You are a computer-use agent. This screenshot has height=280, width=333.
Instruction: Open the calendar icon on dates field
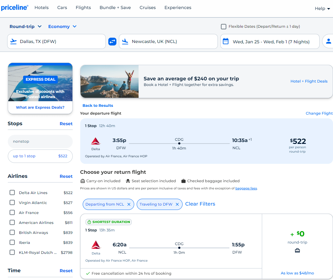point(225,41)
